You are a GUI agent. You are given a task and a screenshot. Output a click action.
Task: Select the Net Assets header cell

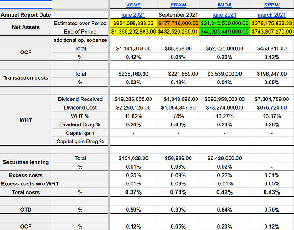click(x=26, y=27)
